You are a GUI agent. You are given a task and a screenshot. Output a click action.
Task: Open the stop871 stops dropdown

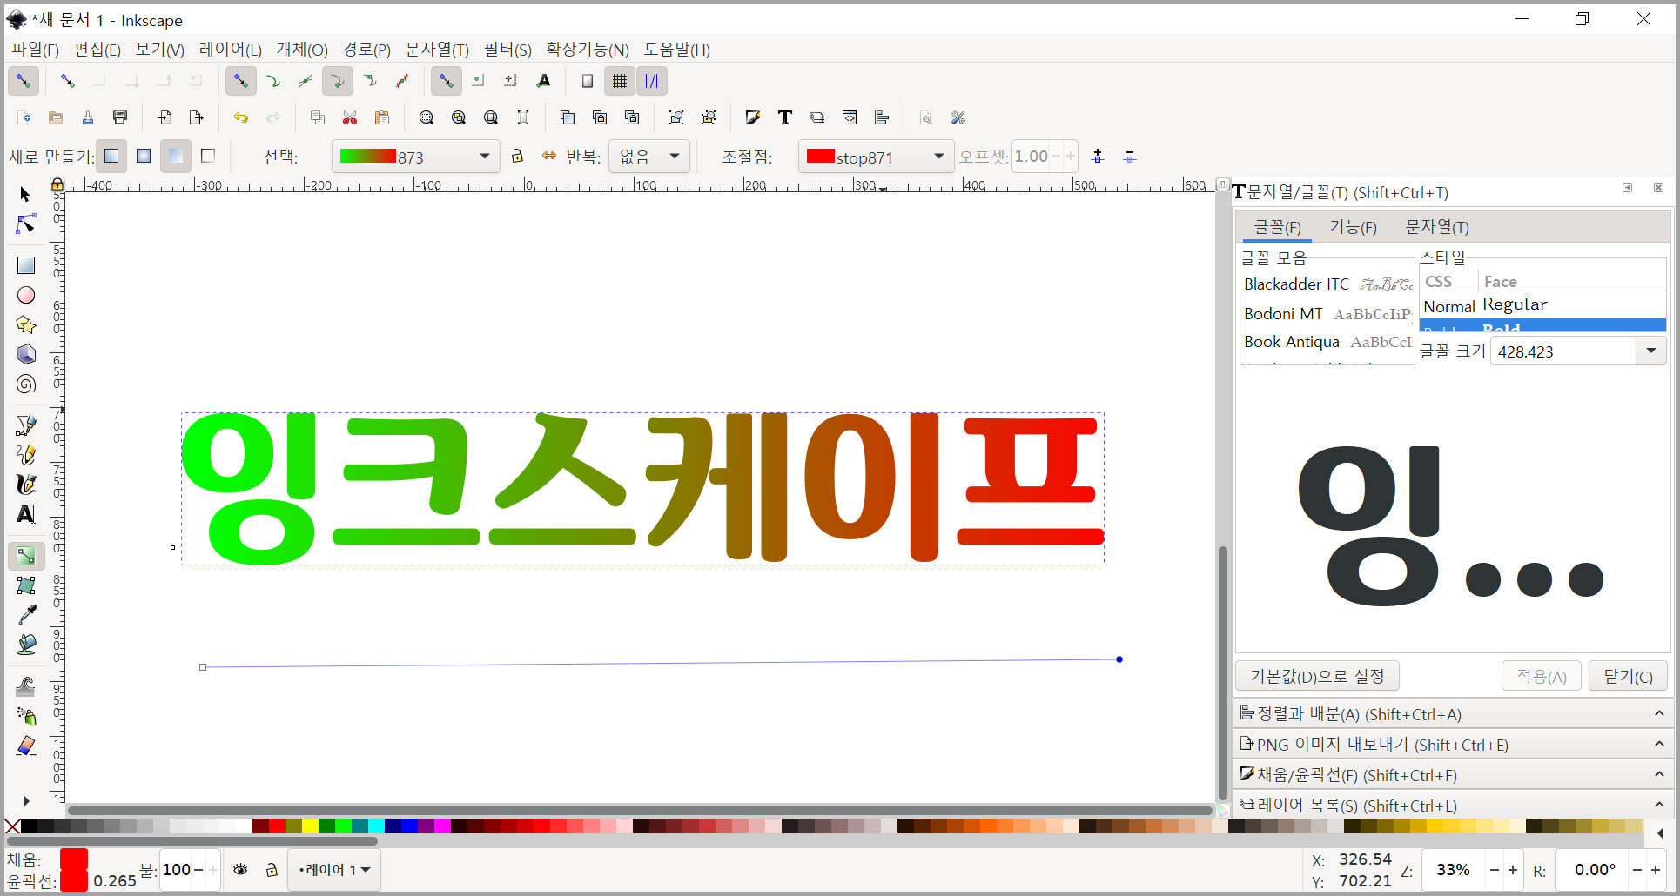(x=877, y=157)
